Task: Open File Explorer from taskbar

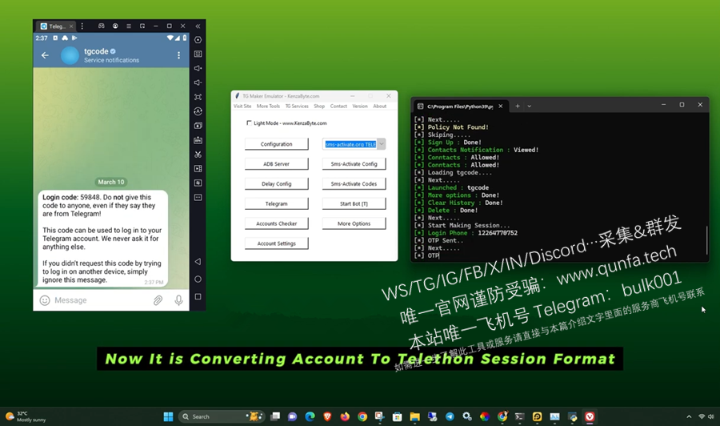Action: [414, 416]
